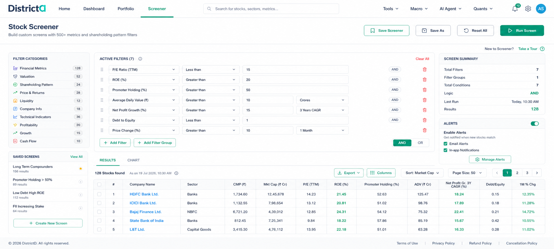Open the 3 Years CAGR period dropdown
The image size is (554, 249).
point(322,110)
